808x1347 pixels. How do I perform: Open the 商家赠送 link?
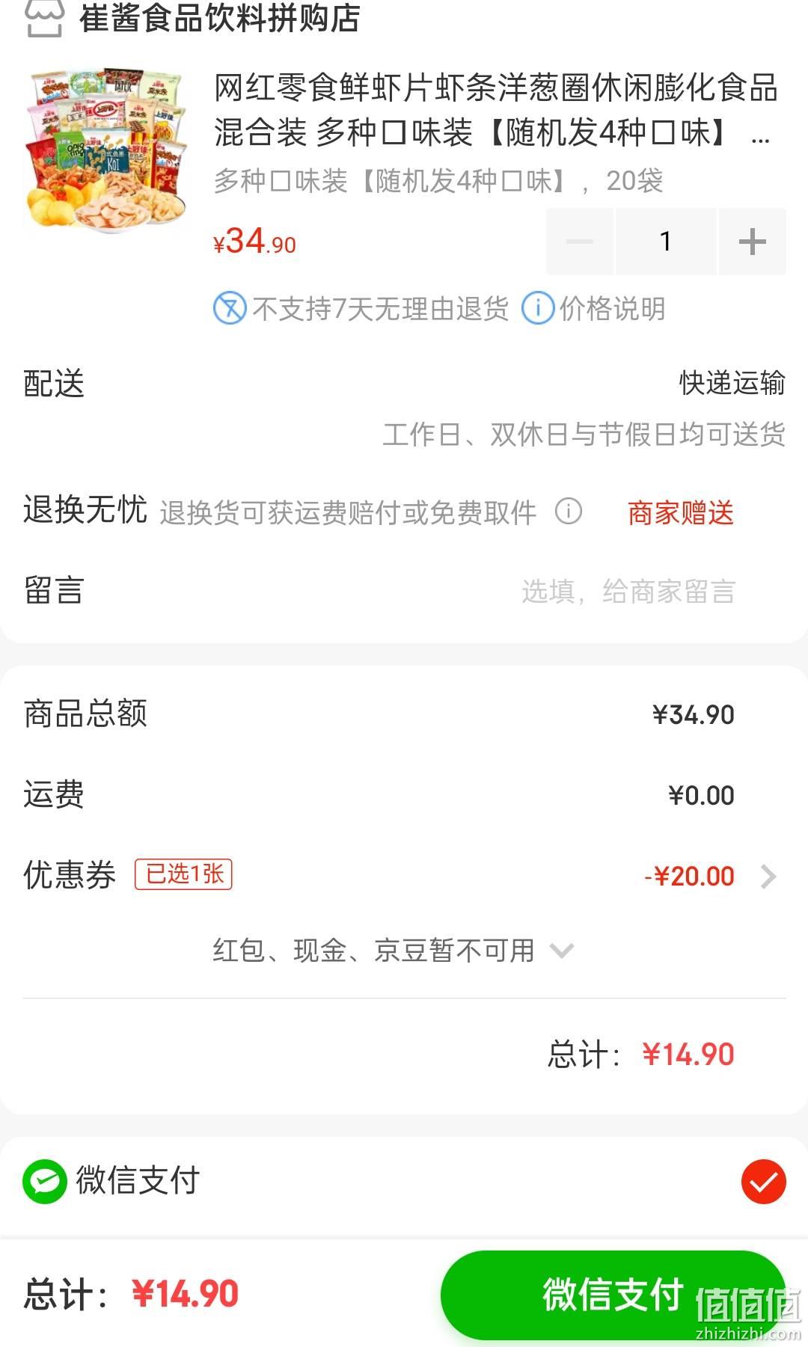681,513
